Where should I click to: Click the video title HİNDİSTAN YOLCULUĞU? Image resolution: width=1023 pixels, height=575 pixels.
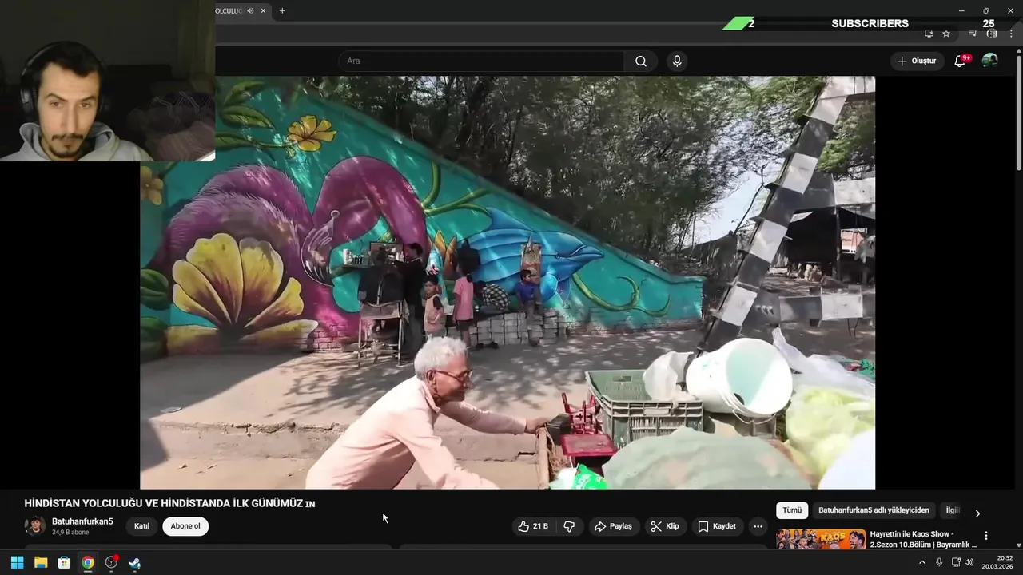pyautogui.click(x=169, y=504)
